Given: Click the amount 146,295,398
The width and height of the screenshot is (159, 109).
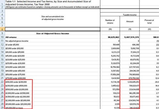Looking at the screenshot, I should [134, 93].
